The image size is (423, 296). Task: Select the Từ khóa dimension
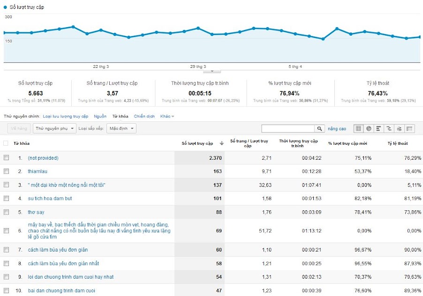[x=121, y=116]
